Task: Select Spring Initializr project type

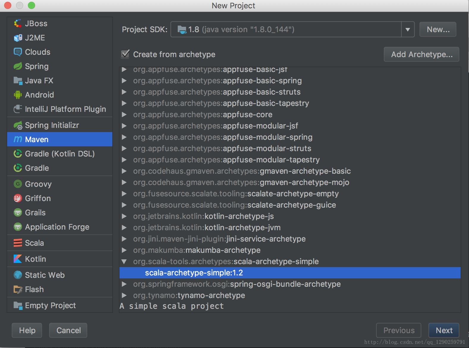Action: pos(52,125)
